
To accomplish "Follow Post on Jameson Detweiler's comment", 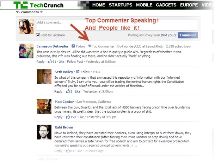I will (x=75, y=62).
